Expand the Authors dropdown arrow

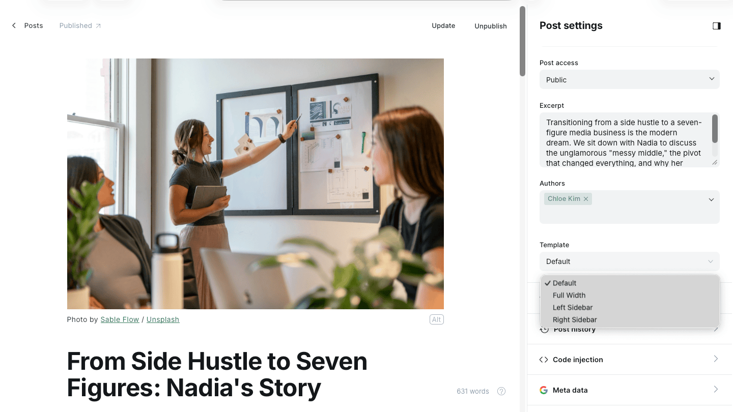tap(711, 200)
